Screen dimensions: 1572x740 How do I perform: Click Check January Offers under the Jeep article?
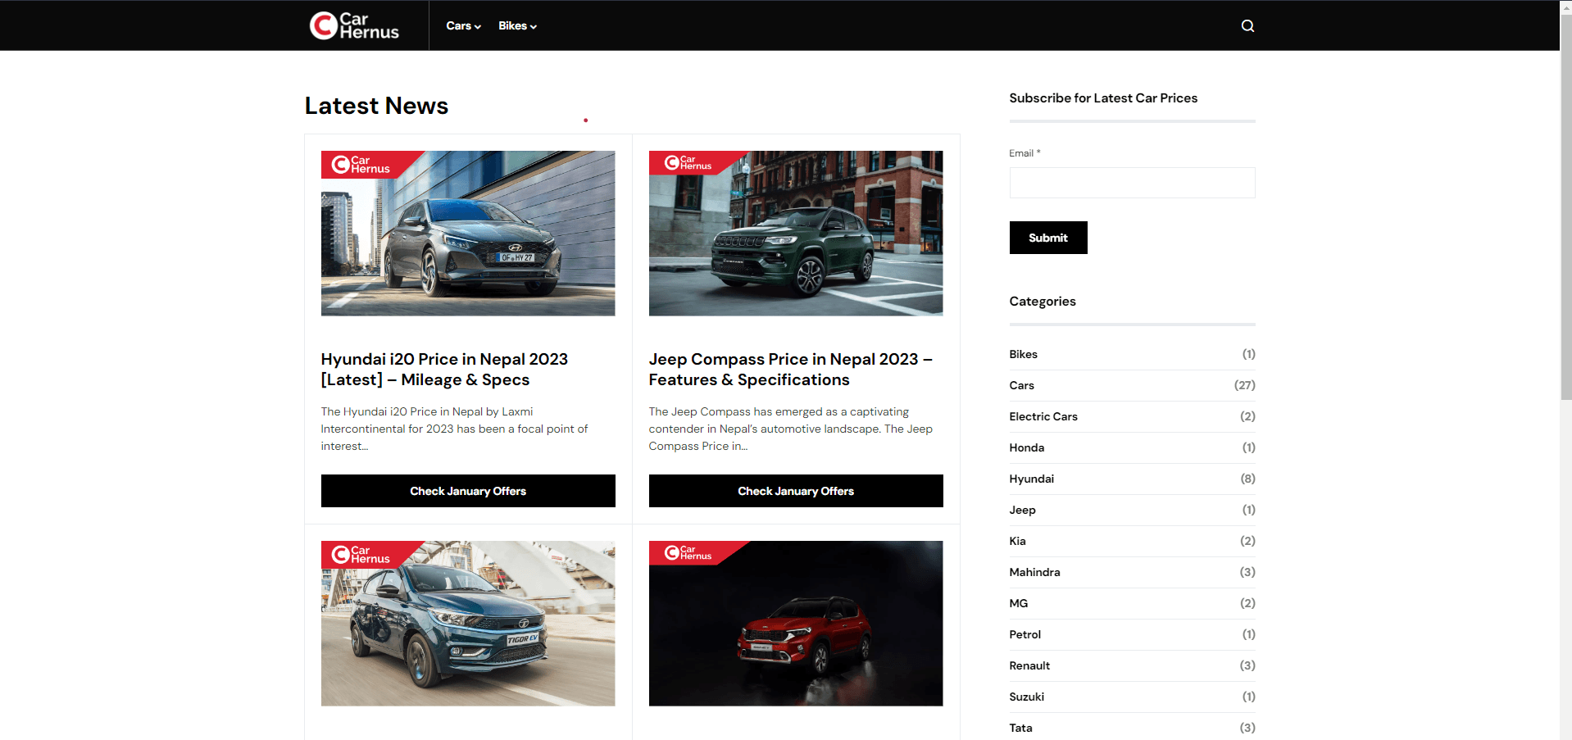click(x=795, y=490)
